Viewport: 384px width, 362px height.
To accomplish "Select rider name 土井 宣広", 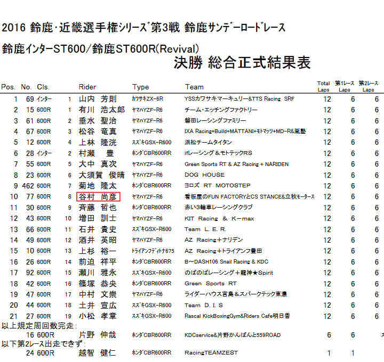I will point(98,305).
